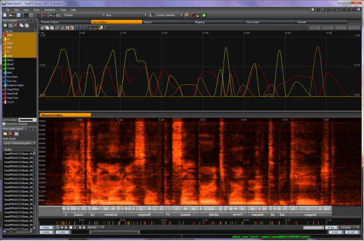
Task: Click the Save Actor disk icon
Action: tap(19, 15)
